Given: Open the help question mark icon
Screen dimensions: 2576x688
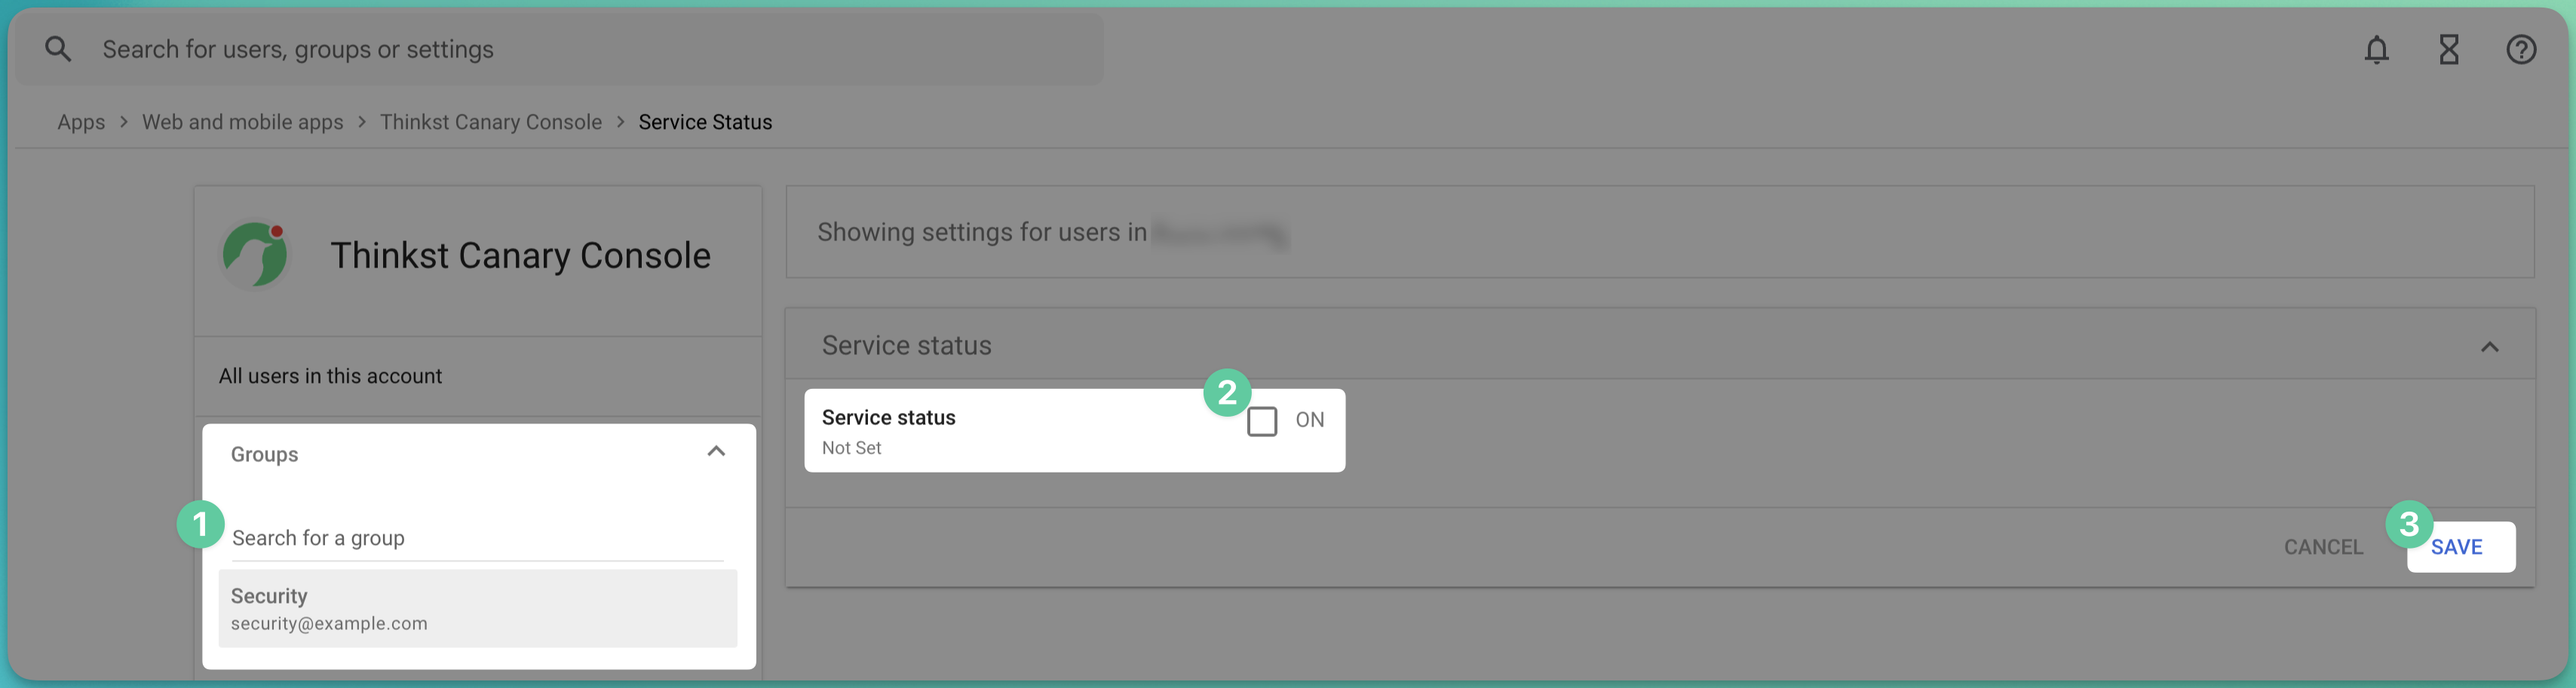Looking at the screenshot, I should [2520, 49].
